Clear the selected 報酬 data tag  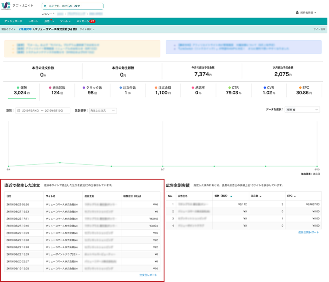pos(294,110)
